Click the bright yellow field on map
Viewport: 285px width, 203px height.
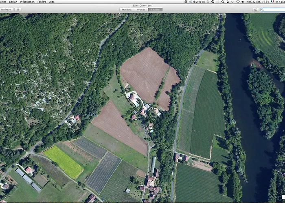(63, 162)
